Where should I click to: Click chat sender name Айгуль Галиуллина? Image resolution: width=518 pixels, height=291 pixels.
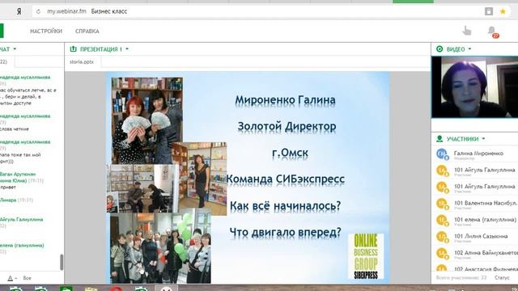click(22, 219)
